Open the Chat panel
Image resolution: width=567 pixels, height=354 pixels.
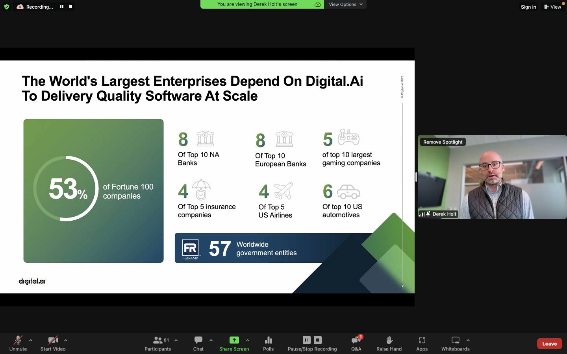[198, 343]
